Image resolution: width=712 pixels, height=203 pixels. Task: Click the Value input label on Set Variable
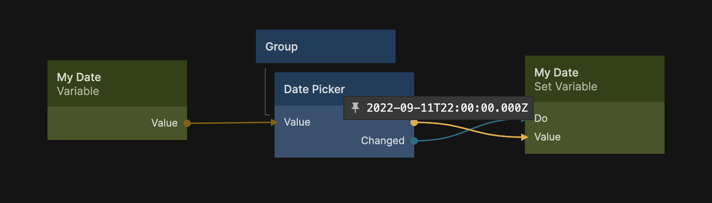[x=547, y=137]
